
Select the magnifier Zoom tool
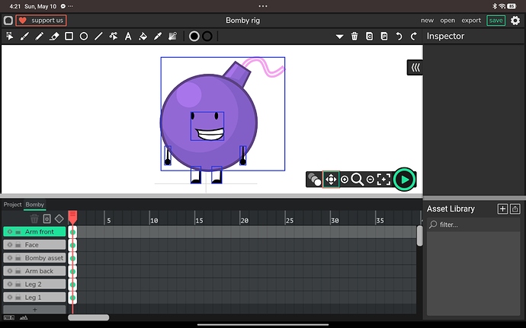[357, 180]
